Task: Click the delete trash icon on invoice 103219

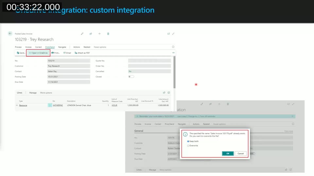Action: click(x=108, y=34)
